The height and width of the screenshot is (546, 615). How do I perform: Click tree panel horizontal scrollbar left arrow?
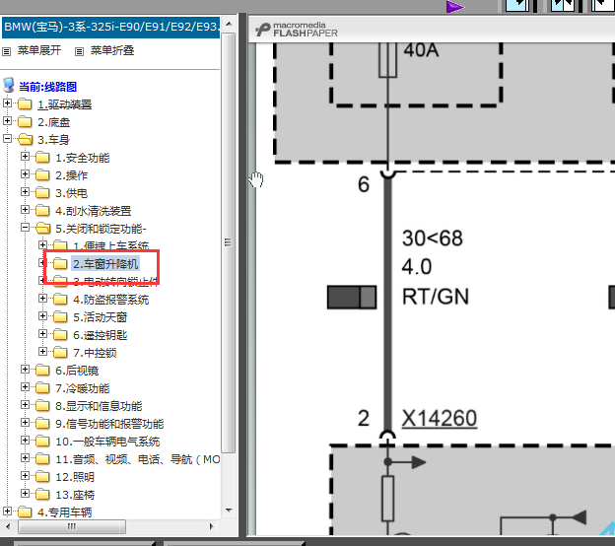tap(9, 526)
